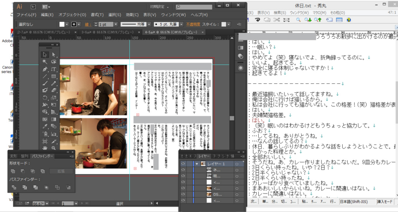The width and height of the screenshot is (398, 212).
Task: Open the 初期設定 workspace switcher
Action: pyautogui.click(x=159, y=7)
